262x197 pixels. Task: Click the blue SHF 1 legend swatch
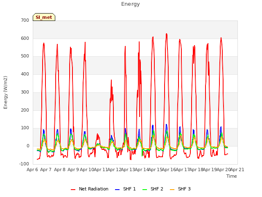click(117, 190)
